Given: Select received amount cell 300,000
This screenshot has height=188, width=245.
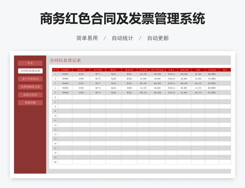Looking at the screenshot, I should (185, 83).
